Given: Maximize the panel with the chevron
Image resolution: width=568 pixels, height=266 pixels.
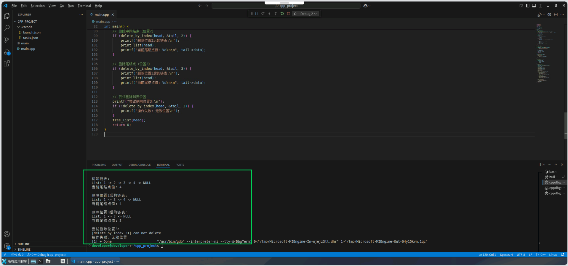Looking at the screenshot, I should point(556,165).
